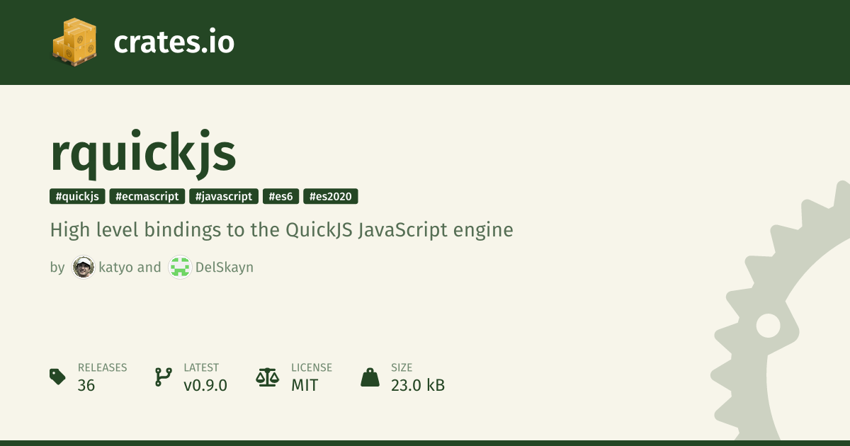This screenshot has height=446, width=850.
Task: Select the v0.9.0 latest version text
Action: click(x=205, y=385)
